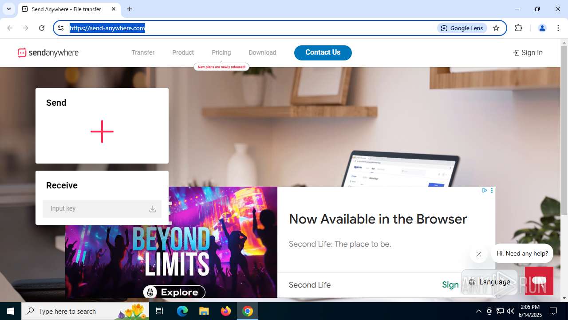The image size is (568, 320).
Task: Open the Chrome profile icon
Action: point(542,28)
